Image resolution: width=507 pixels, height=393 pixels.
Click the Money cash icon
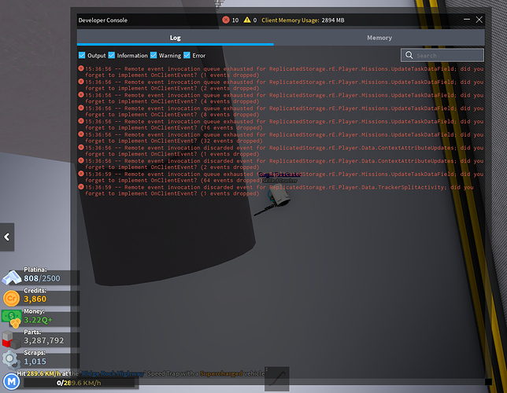coord(12,318)
